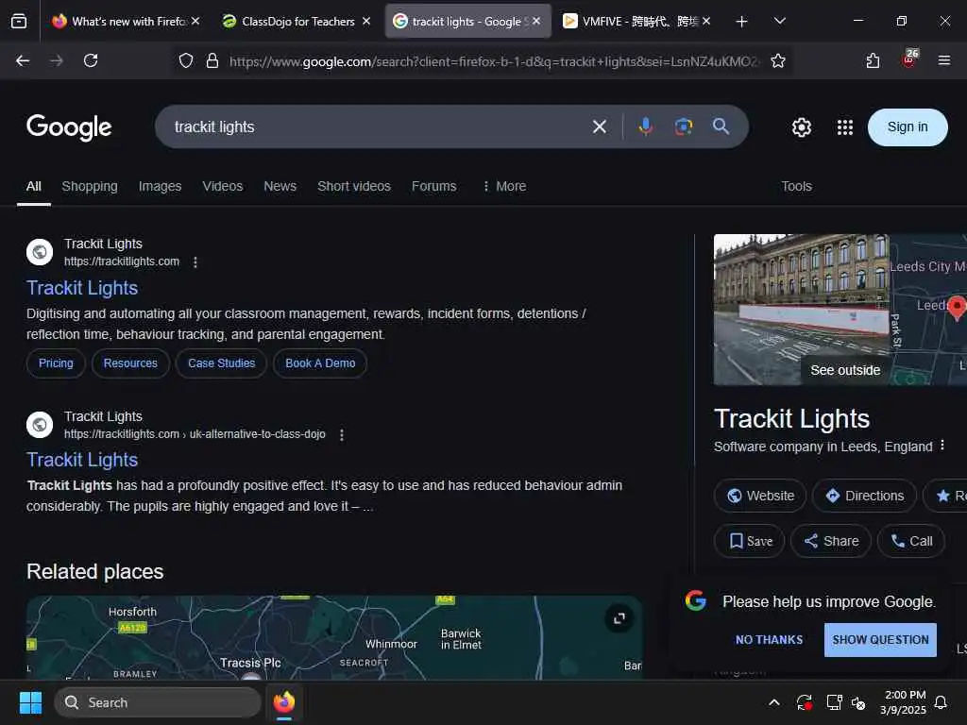Bookmark this page with star icon
The height and width of the screenshot is (725, 967).
778,60
